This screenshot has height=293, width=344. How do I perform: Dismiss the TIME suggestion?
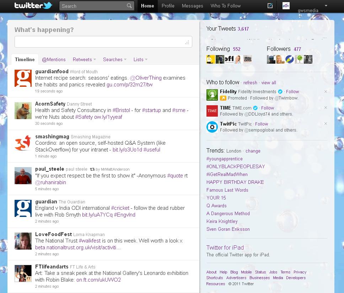pyautogui.click(x=326, y=107)
